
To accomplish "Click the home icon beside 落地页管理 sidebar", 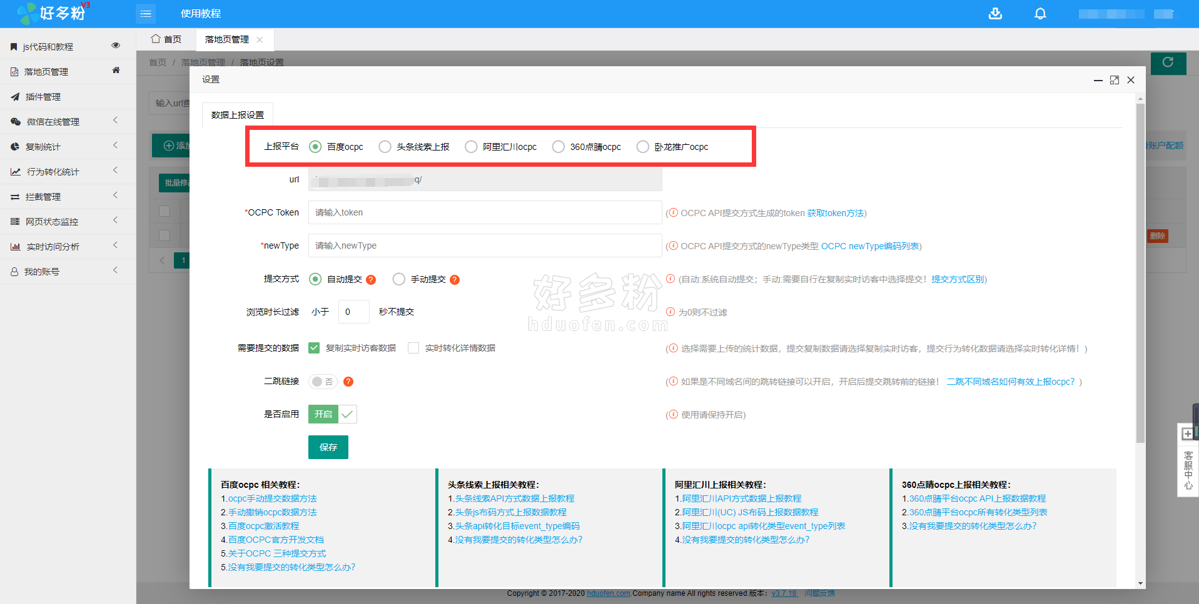I will click(x=116, y=70).
